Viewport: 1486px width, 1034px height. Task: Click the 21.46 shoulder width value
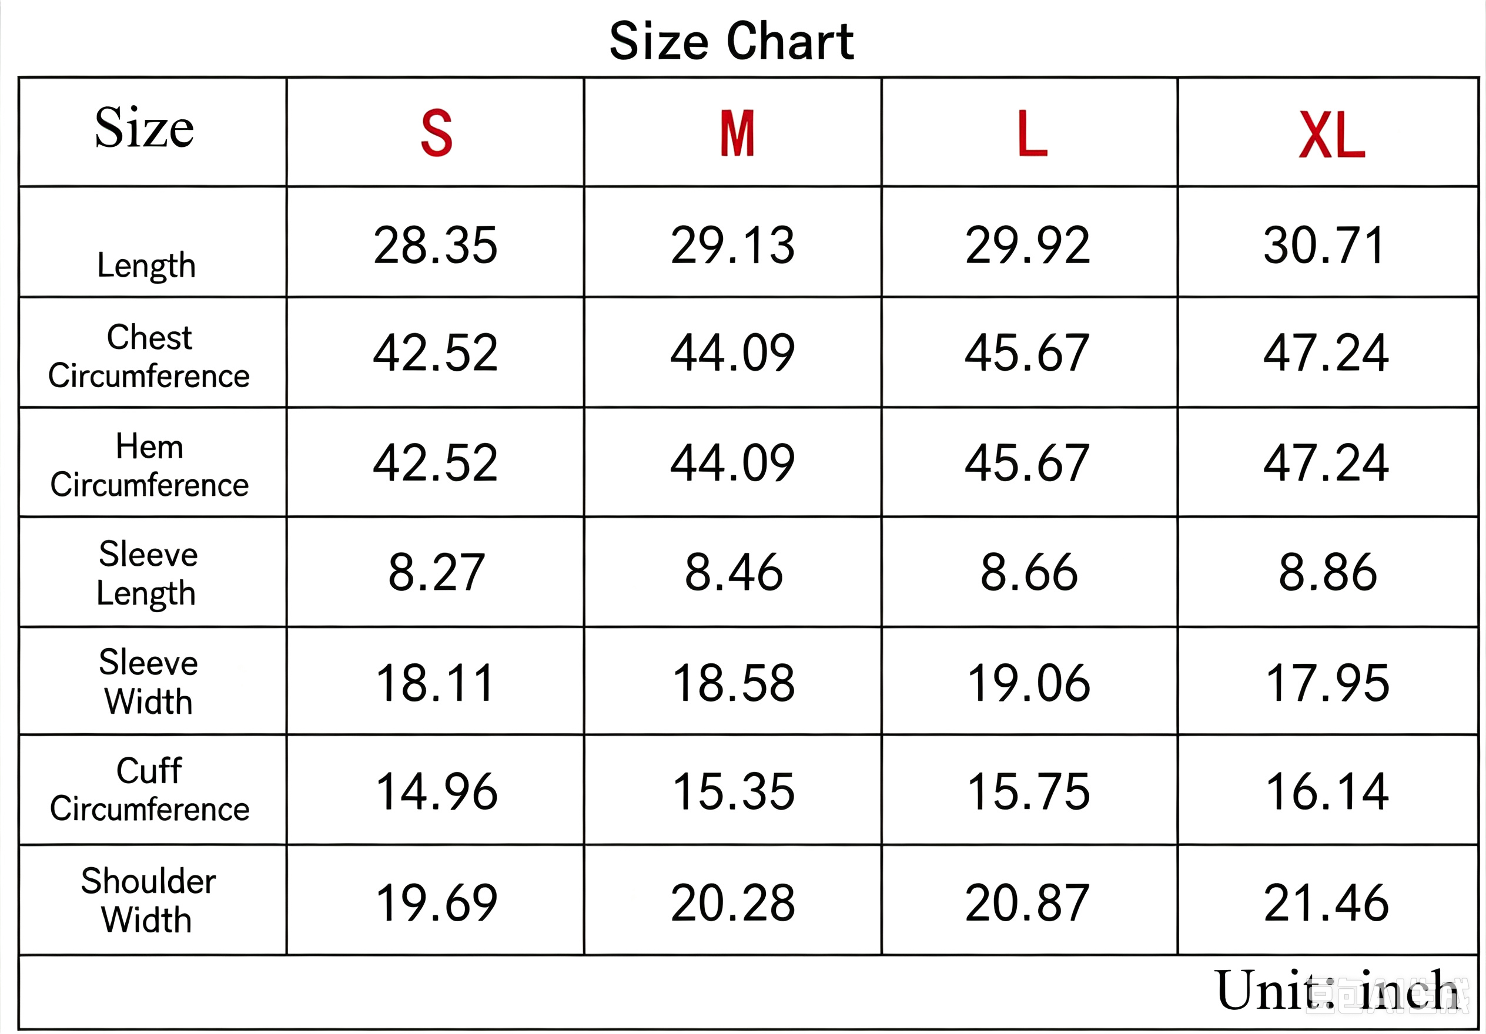pyautogui.click(x=1326, y=902)
